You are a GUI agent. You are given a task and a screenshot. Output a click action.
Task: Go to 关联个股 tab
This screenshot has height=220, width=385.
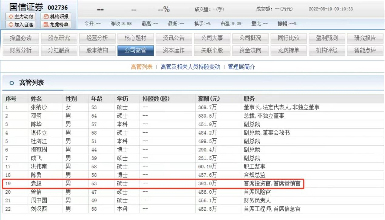click(x=212, y=51)
